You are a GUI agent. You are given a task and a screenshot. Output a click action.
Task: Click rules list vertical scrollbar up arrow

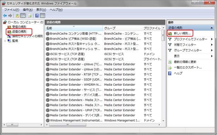[163, 28]
